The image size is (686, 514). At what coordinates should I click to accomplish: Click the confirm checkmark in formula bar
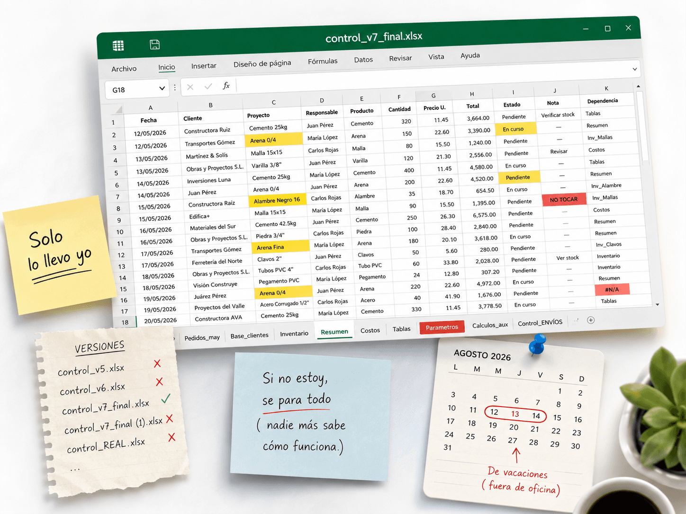pyautogui.click(x=208, y=86)
